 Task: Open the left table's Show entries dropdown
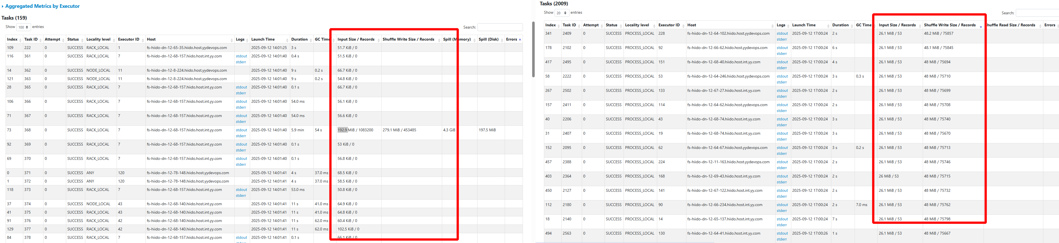pos(24,27)
